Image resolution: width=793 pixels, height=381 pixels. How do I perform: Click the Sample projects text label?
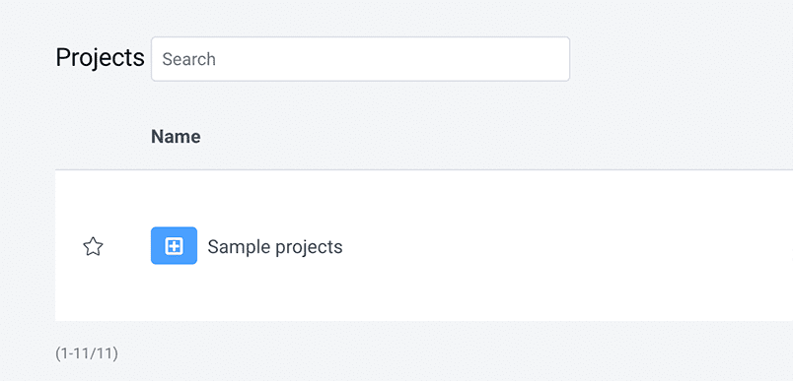[274, 247]
